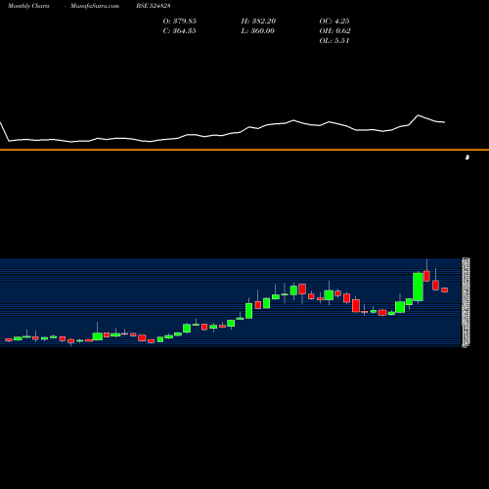
Task: Click the 'OL: 5.51' value
Action: click(334, 41)
